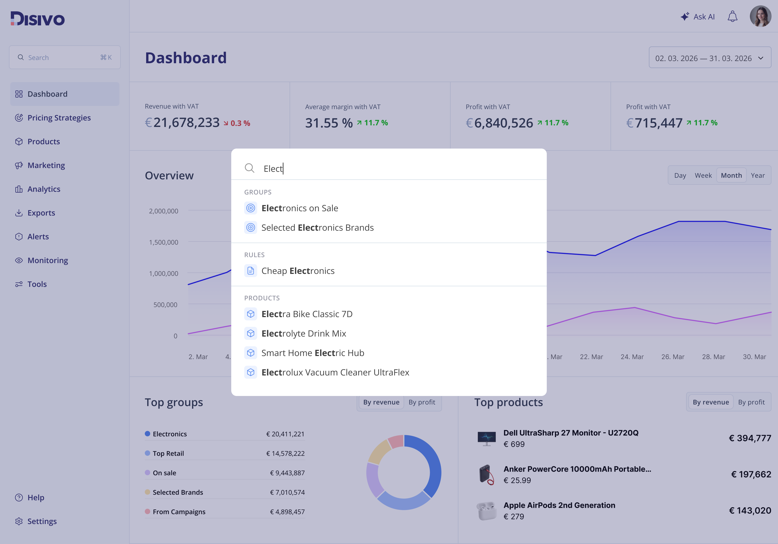This screenshot has width=778, height=544.
Task: Click the Settings gear icon
Action: click(19, 521)
